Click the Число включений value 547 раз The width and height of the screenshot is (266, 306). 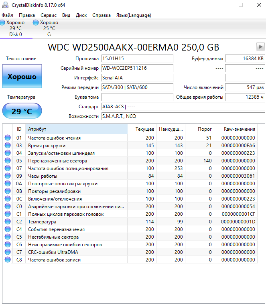pos(245,87)
